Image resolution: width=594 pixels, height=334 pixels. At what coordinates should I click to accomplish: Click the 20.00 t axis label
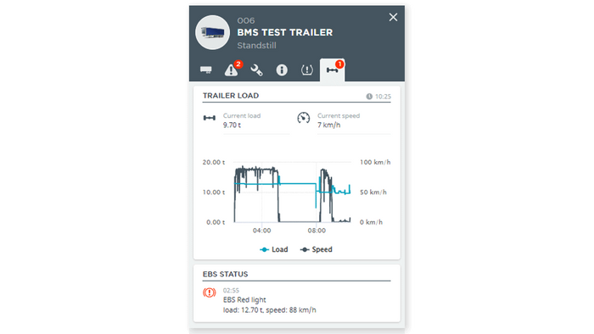point(214,162)
